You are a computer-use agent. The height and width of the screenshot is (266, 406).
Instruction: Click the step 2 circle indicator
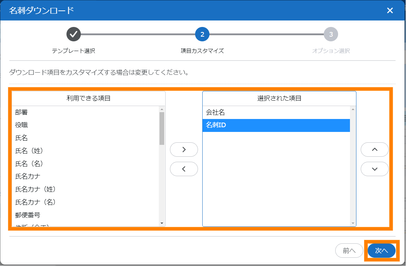pyautogui.click(x=202, y=35)
